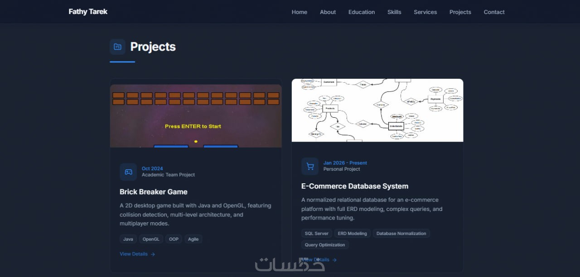Open View Details for Brick Breaker Game
This screenshot has width=580, height=277.
point(137,254)
